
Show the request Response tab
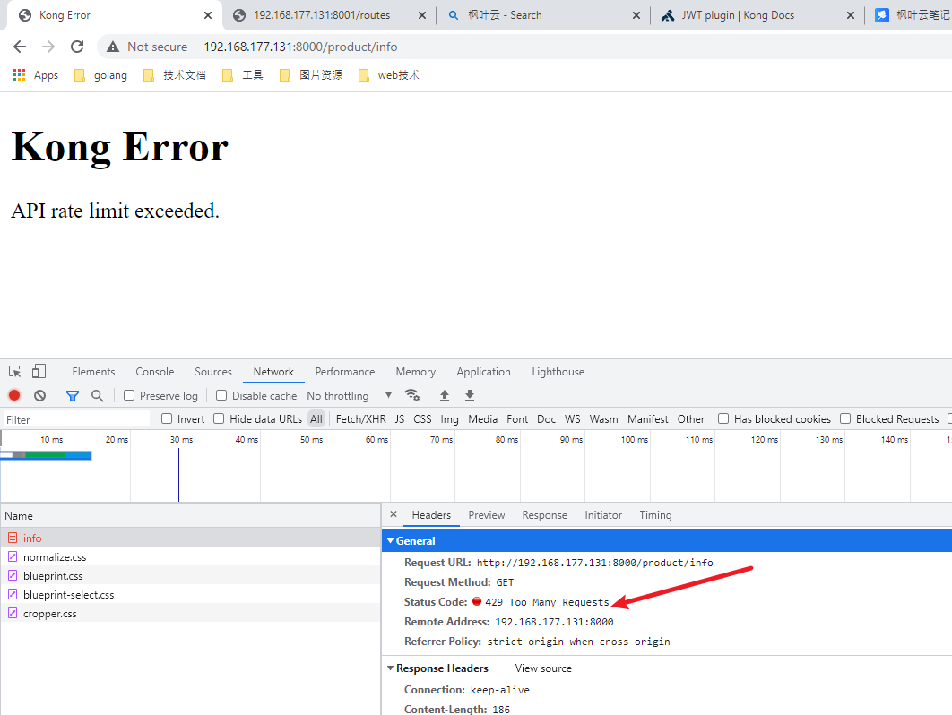coord(545,514)
